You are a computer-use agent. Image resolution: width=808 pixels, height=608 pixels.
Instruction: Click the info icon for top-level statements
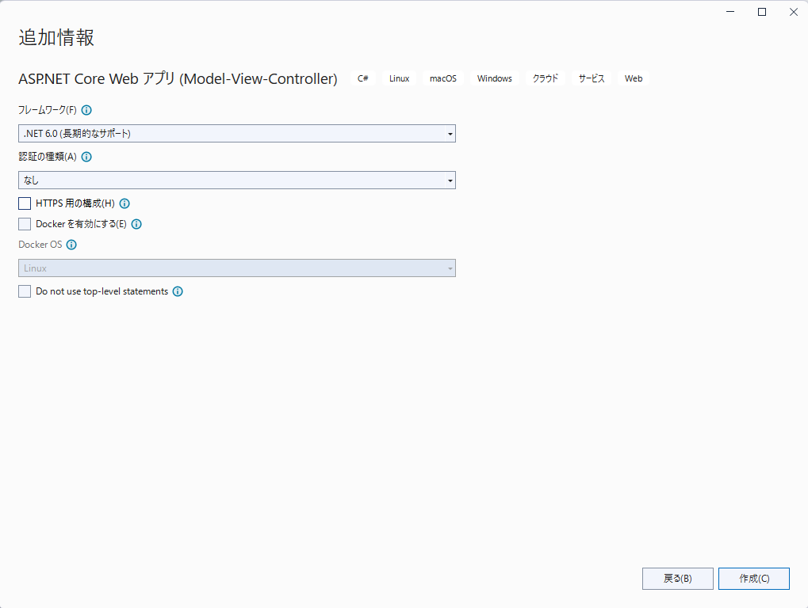pyautogui.click(x=178, y=291)
